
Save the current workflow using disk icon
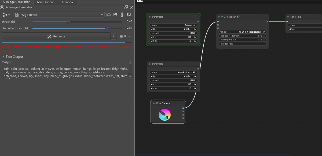pos(115,15)
